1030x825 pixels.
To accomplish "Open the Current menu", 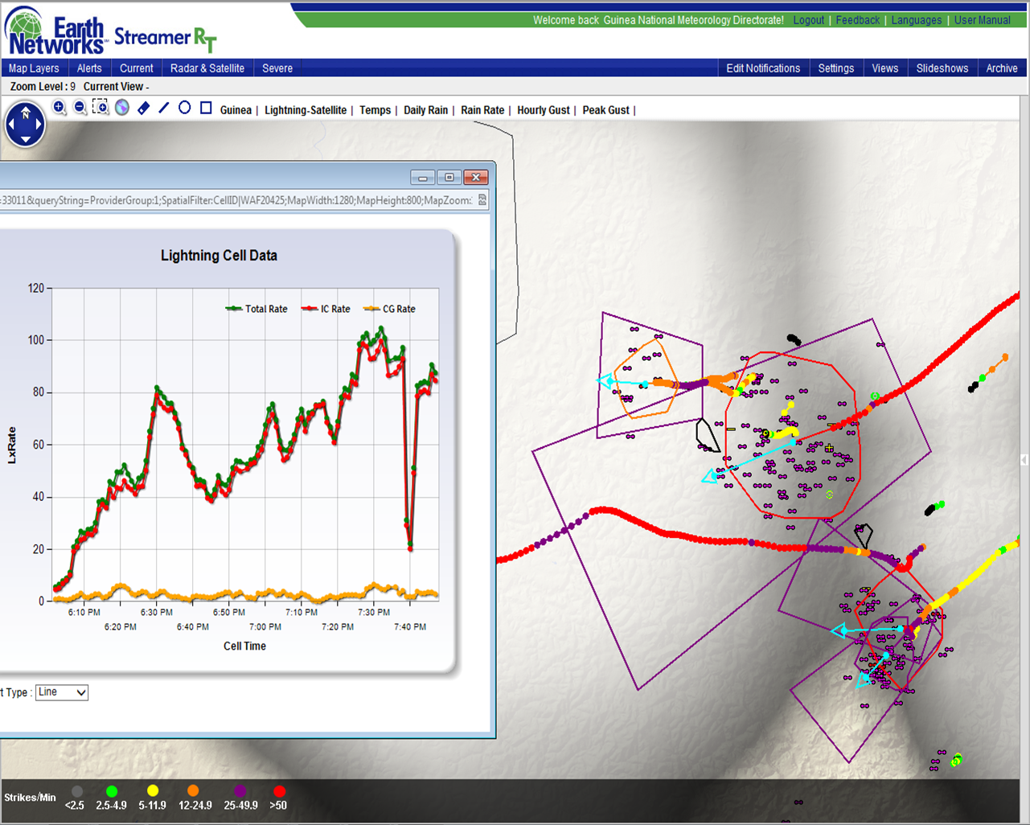I will (x=137, y=68).
